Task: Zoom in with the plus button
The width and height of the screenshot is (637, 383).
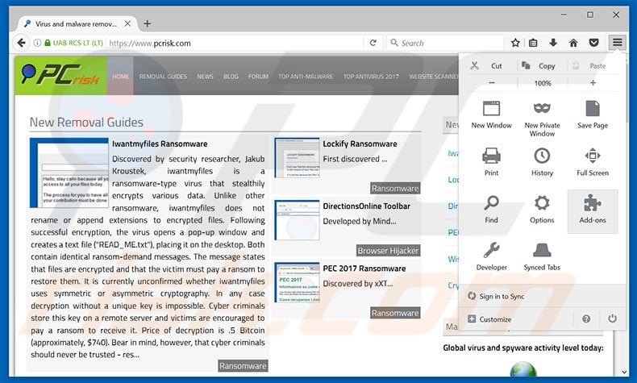Action: coord(593,83)
